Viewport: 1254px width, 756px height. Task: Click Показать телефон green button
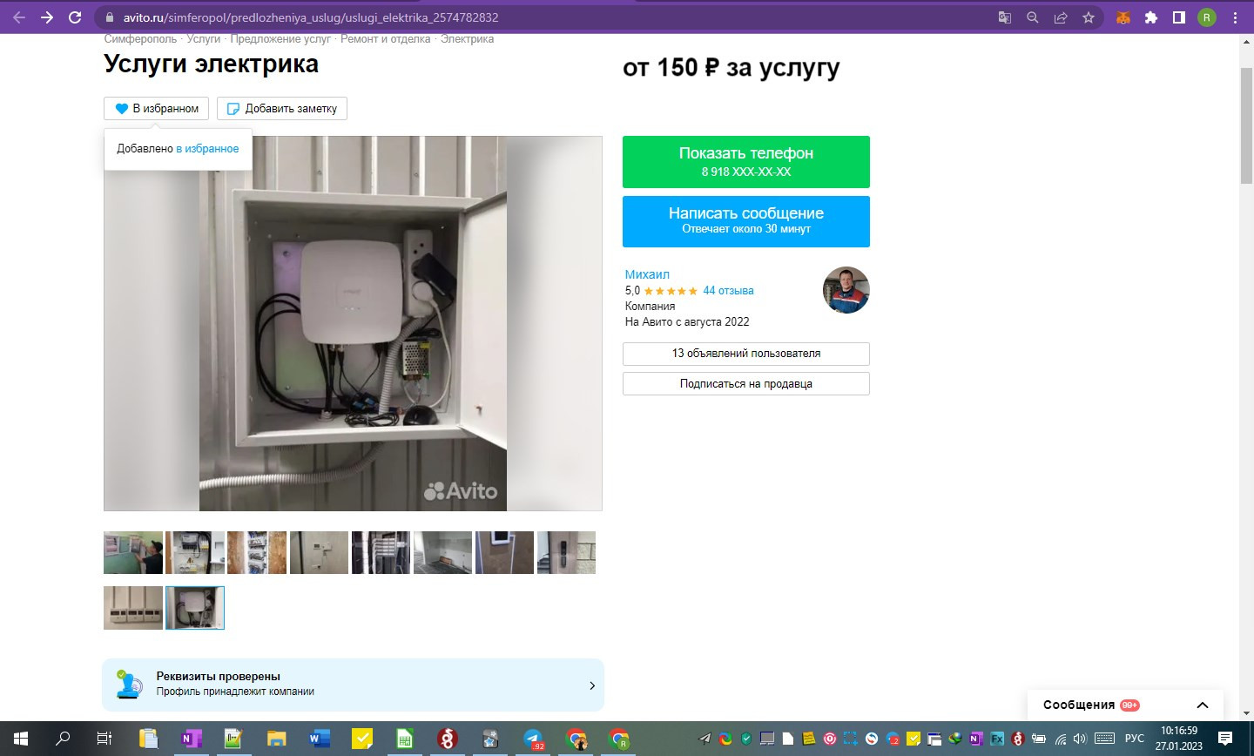(x=746, y=162)
